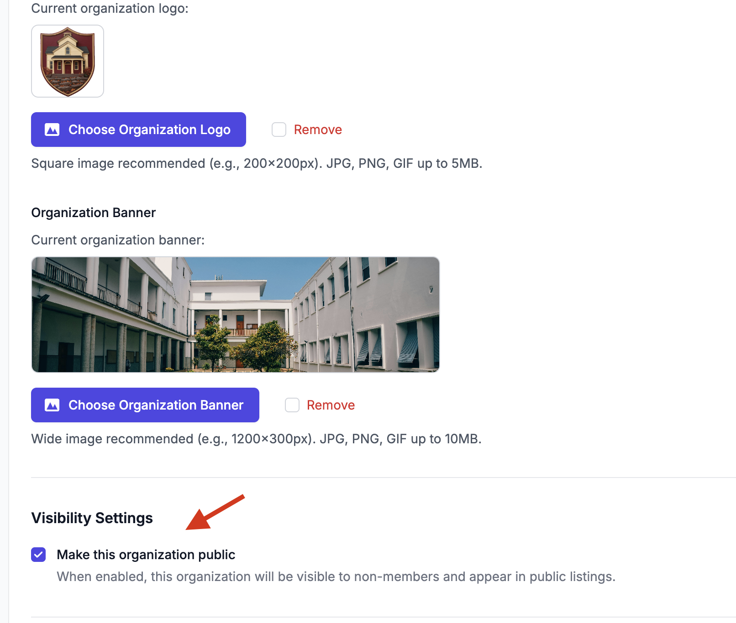Click the logo size recommendation hint text
Screen dimensions: 736x623
[257, 163]
